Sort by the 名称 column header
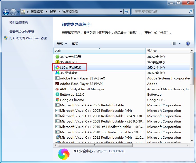This screenshot has height=163, width=196. (x=100, y=51)
